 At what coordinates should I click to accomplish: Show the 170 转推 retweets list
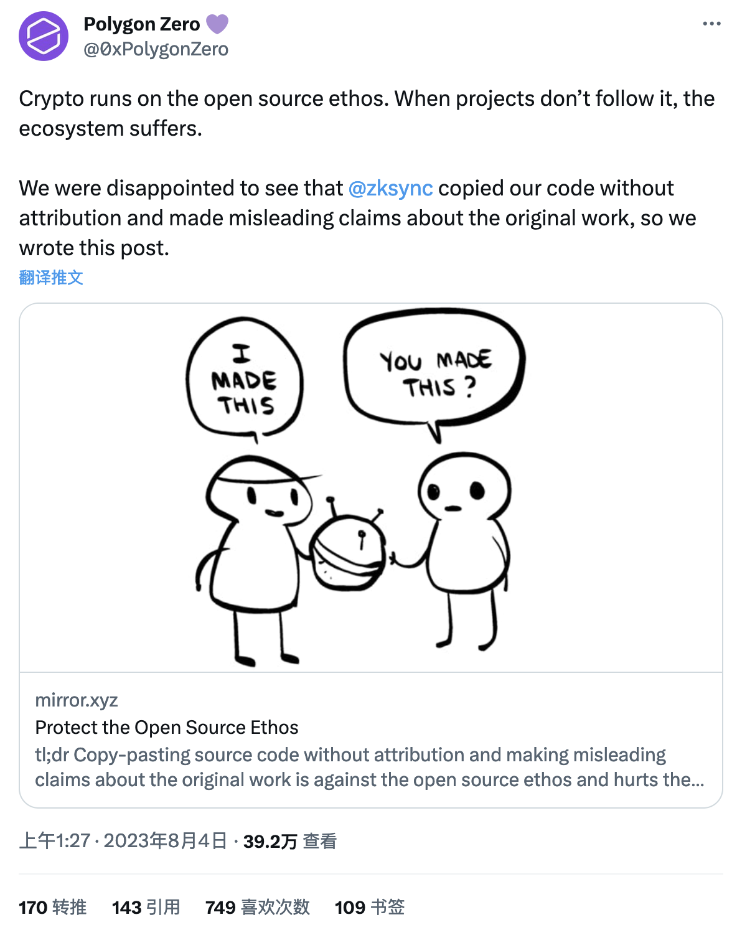[53, 907]
